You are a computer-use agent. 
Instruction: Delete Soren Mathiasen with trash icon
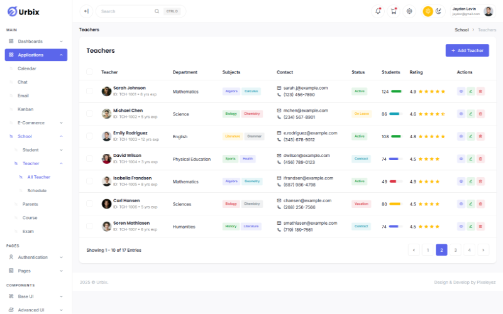point(480,226)
